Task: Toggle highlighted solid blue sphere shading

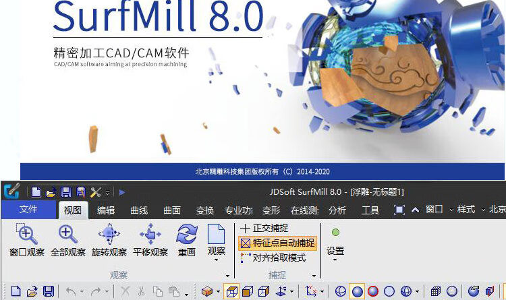Action: point(357,292)
